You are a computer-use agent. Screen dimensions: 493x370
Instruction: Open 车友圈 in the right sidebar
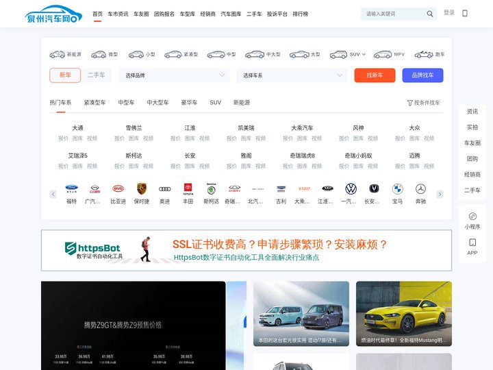[472, 143]
